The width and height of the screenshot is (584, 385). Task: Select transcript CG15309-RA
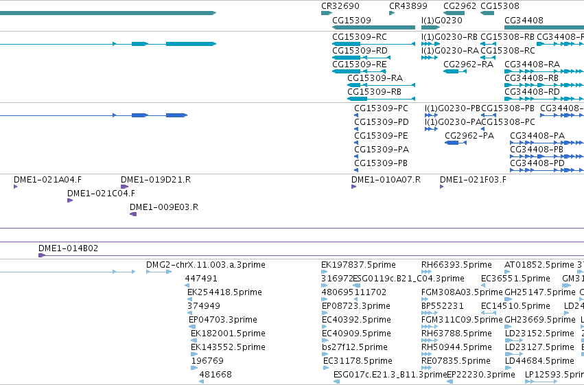coord(381,85)
